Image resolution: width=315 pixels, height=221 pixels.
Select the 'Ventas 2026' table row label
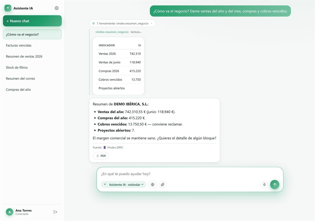[107, 53]
